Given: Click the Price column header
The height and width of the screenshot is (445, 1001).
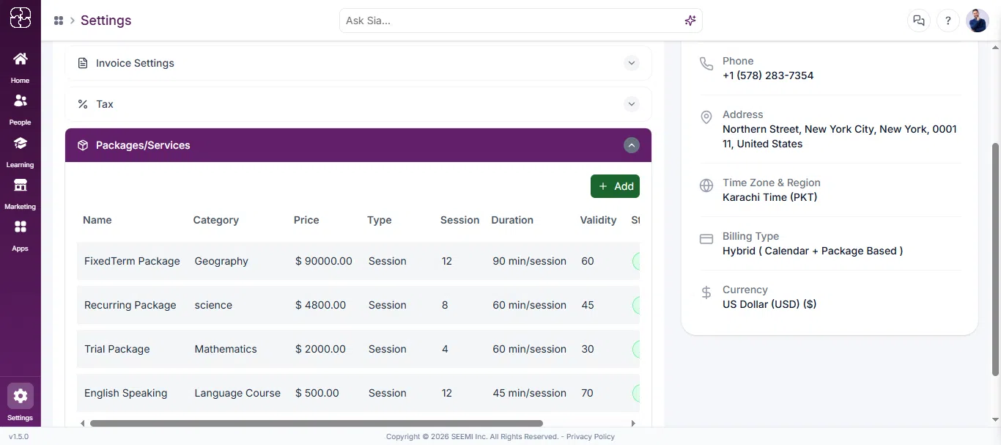Looking at the screenshot, I should click(x=306, y=220).
